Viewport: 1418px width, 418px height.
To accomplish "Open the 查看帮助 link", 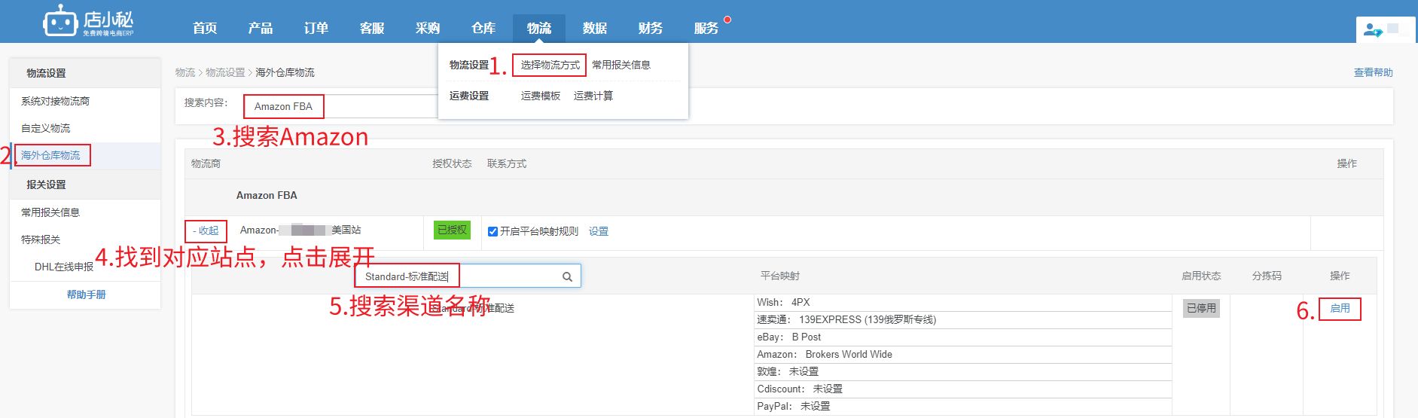I will tap(1373, 72).
